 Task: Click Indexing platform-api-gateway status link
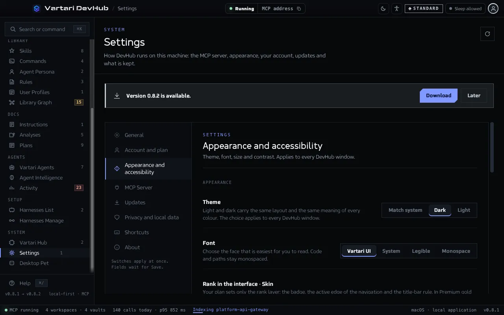[x=230, y=310]
